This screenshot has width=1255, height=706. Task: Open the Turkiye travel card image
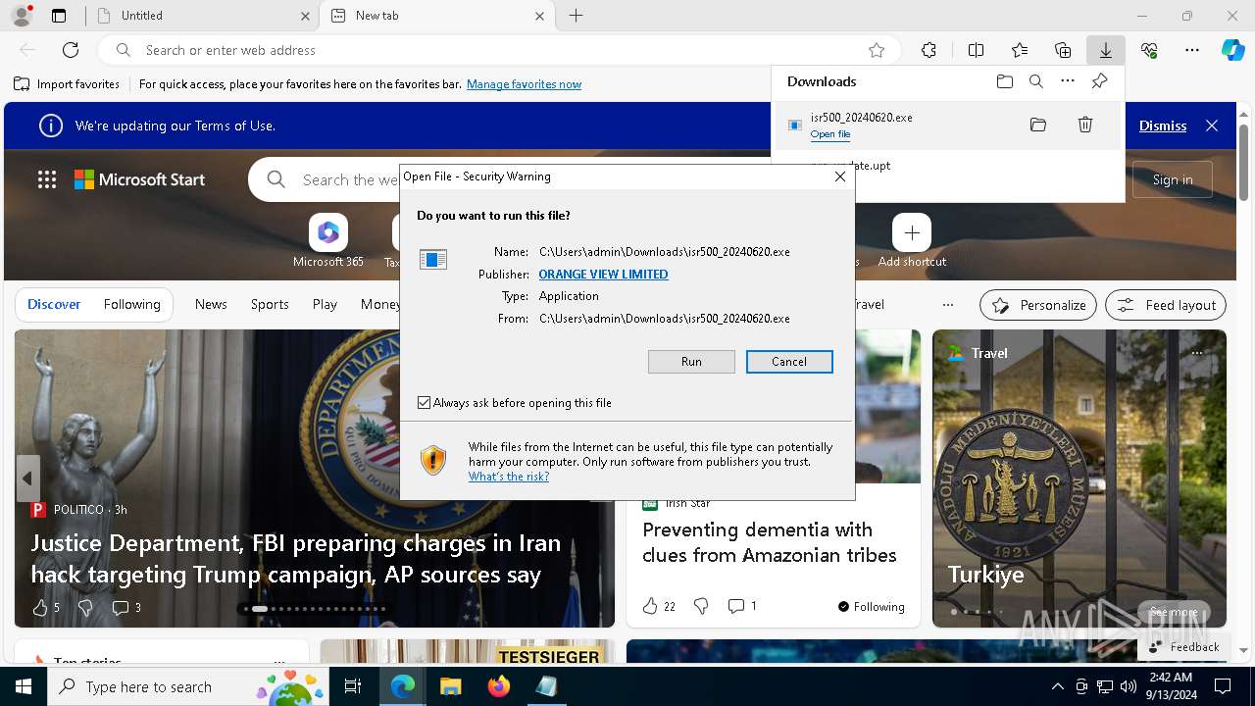pyautogui.click(x=1079, y=479)
